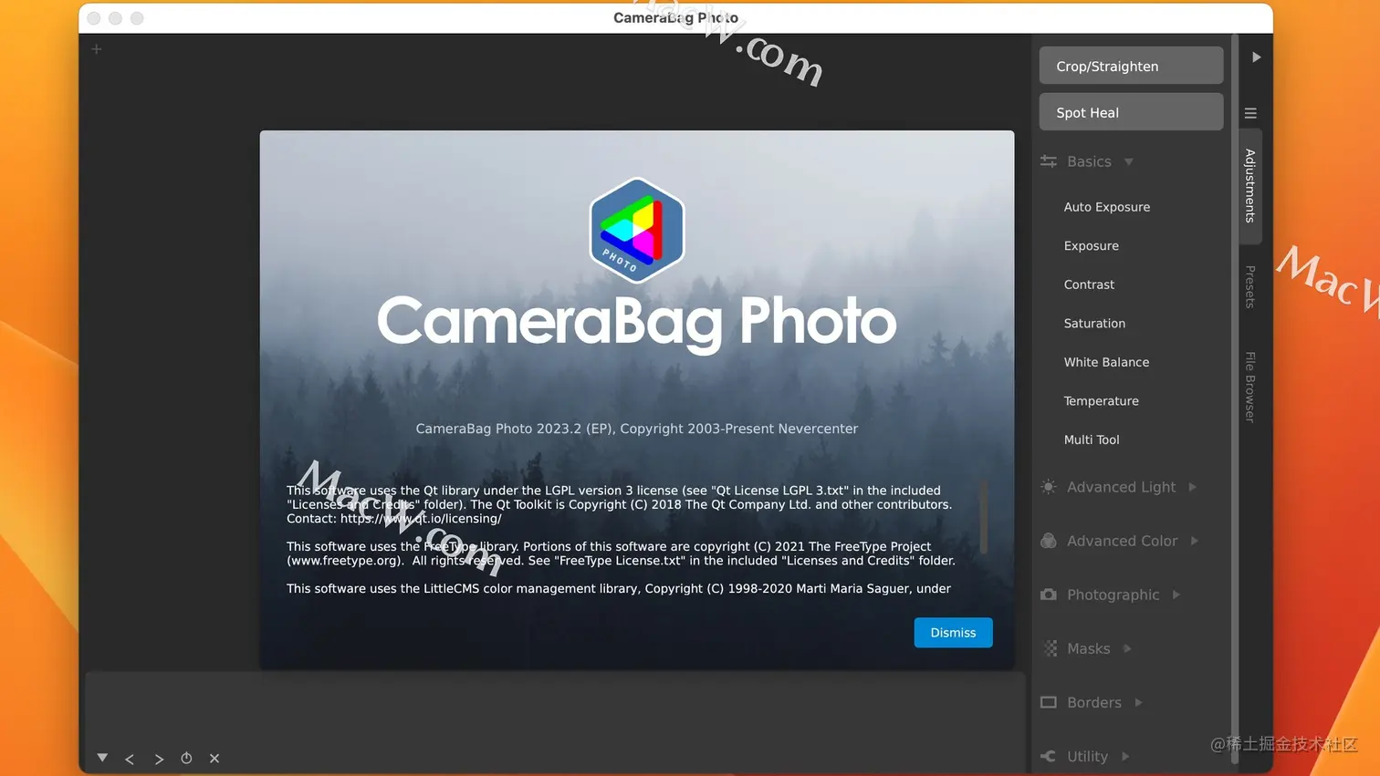Screen dimensions: 1380x776
Task: Expand the Borders section
Action: click(1138, 702)
